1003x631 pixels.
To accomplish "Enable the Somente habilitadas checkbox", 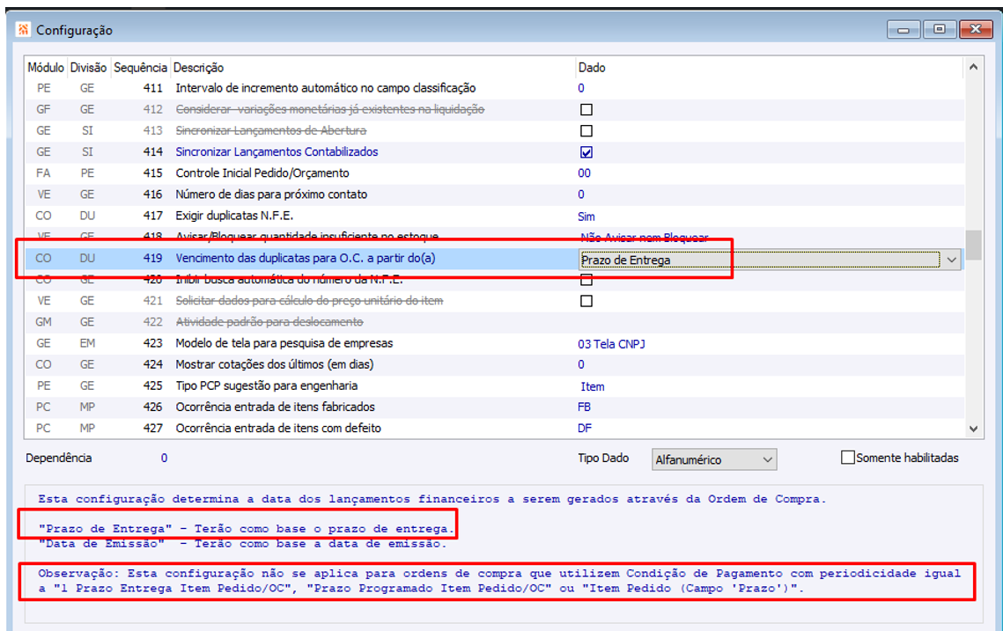I will [x=847, y=458].
